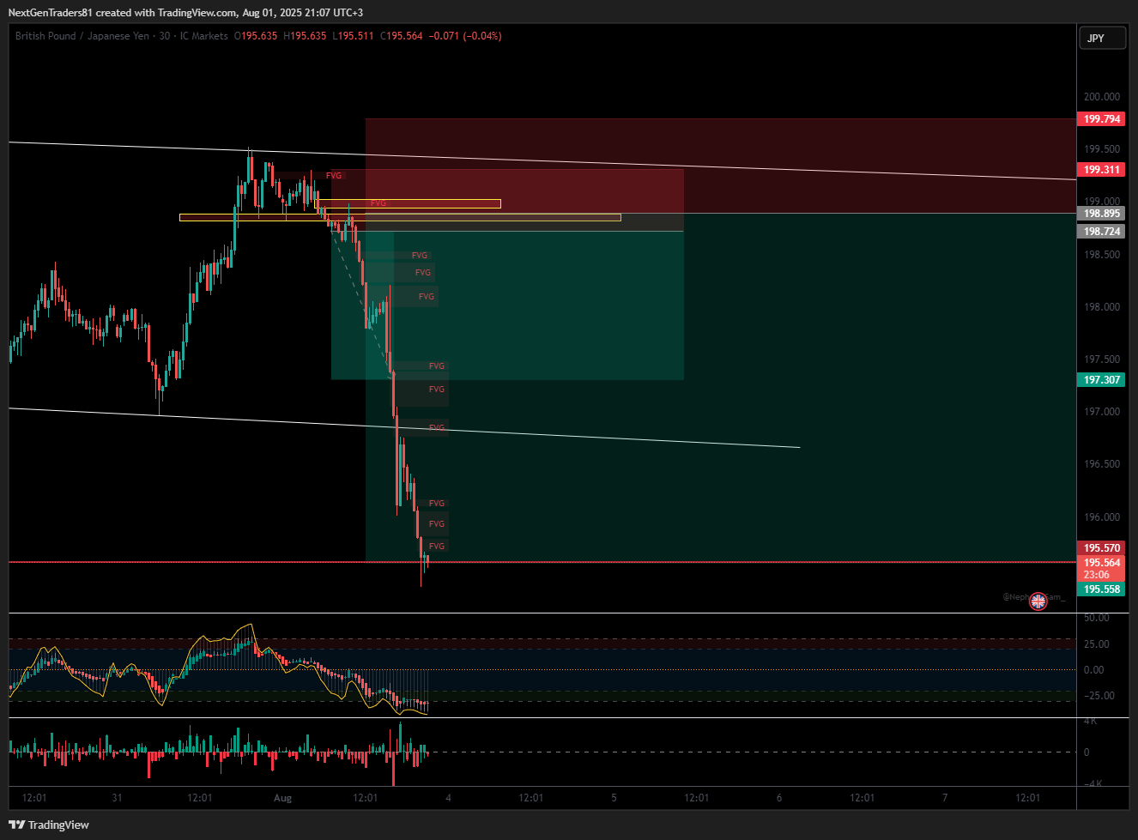
Task: Select the 199.794 red stop price label
Action: pyautogui.click(x=1101, y=119)
